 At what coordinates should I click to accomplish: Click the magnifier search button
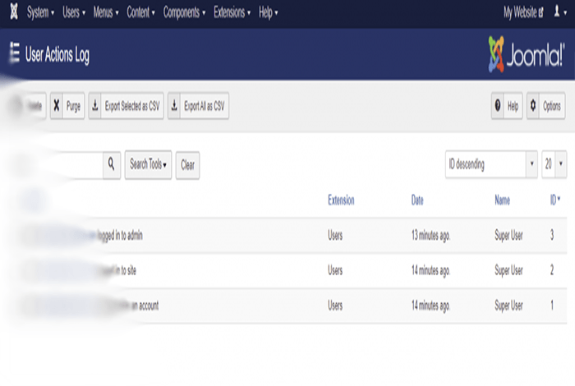112,164
